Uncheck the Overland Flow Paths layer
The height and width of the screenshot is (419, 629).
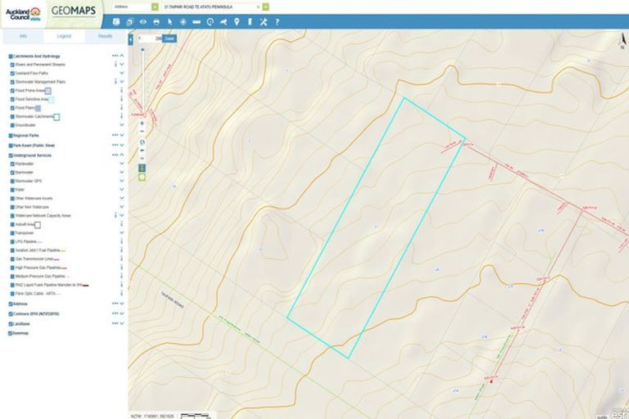click(11, 74)
